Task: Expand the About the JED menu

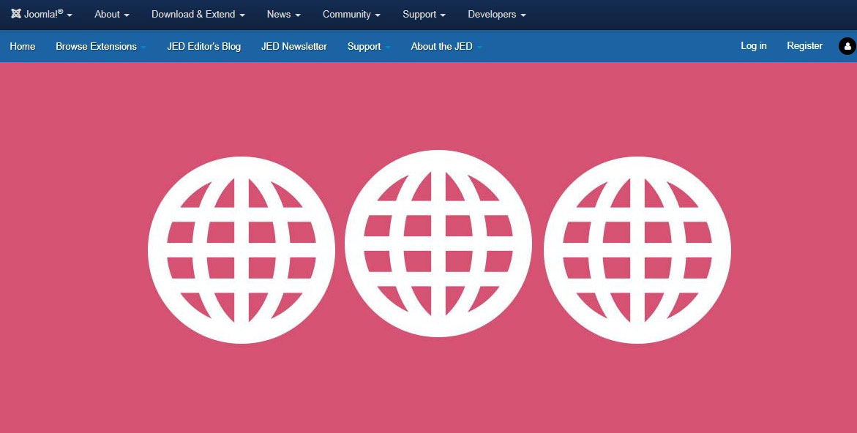Action: pyautogui.click(x=446, y=46)
